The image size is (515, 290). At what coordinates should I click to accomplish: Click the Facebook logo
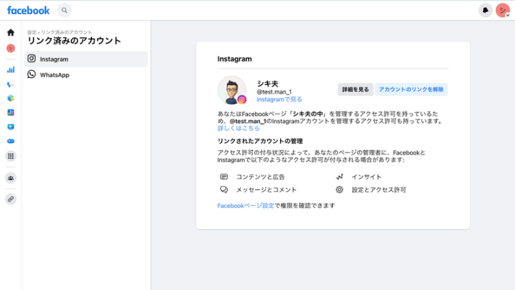29,11
